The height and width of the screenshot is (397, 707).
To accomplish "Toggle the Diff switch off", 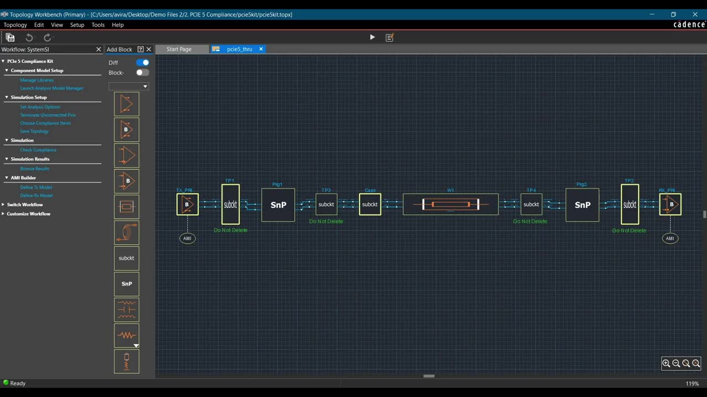I will (143, 62).
